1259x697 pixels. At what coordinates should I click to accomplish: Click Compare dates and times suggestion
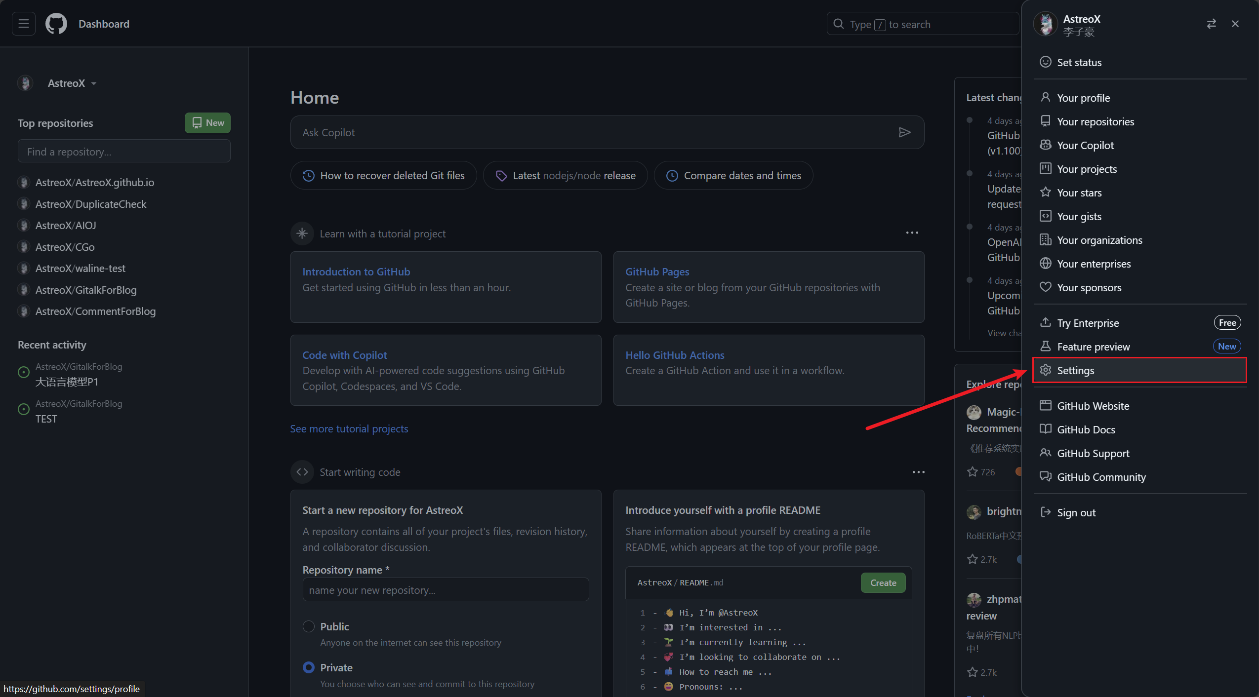[x=733, y=175]
